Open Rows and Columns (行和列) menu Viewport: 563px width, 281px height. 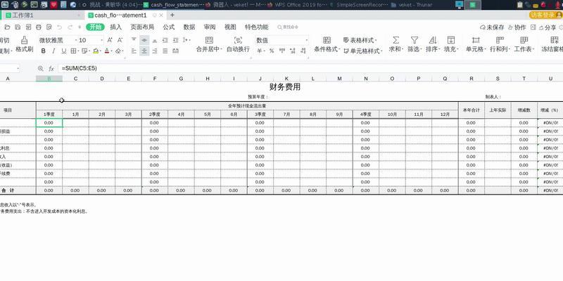(x=500, y=44)
